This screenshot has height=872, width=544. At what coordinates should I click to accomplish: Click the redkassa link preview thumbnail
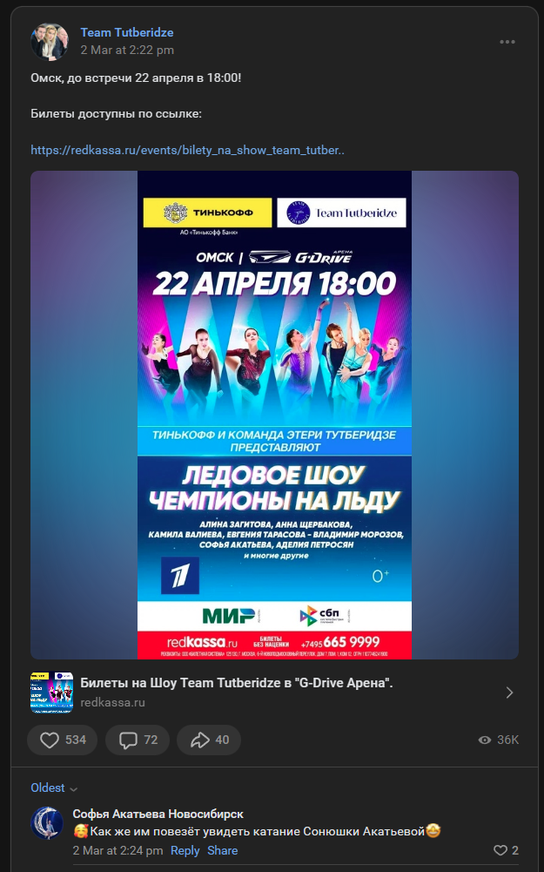pos(51,693)
